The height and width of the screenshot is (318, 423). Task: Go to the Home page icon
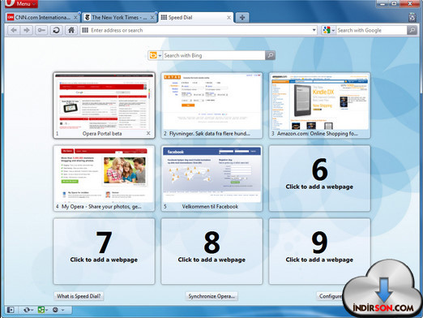pyautogui.click(x=71, y=30)
